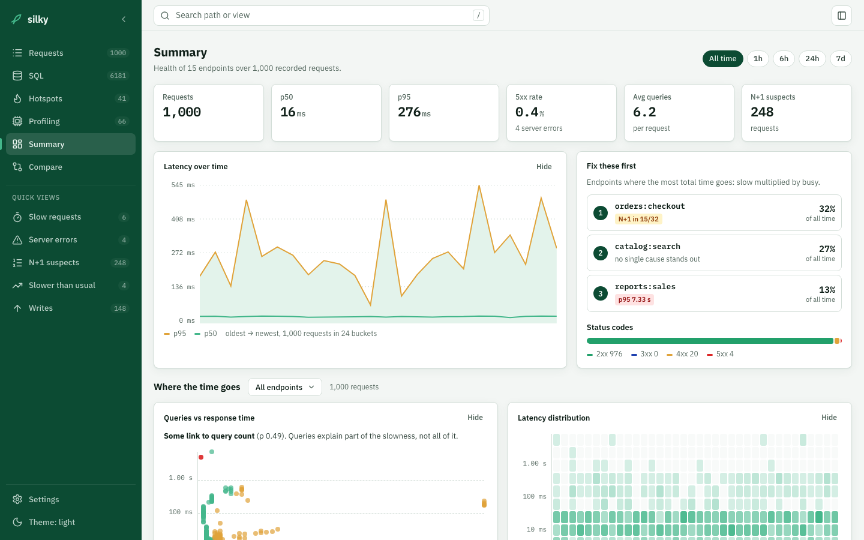
Task: Select the 7d time range
Action: click(841, 59)
